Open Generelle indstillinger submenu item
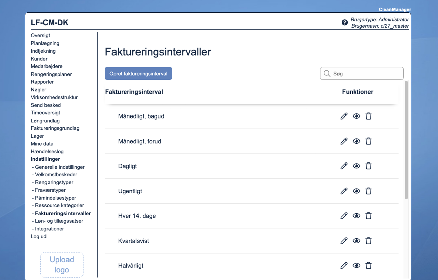This screenshot has height=280, width=438. pyautogui.click(x=60, y=167)
